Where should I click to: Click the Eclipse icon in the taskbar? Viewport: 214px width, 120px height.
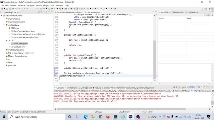pos(130,117)
